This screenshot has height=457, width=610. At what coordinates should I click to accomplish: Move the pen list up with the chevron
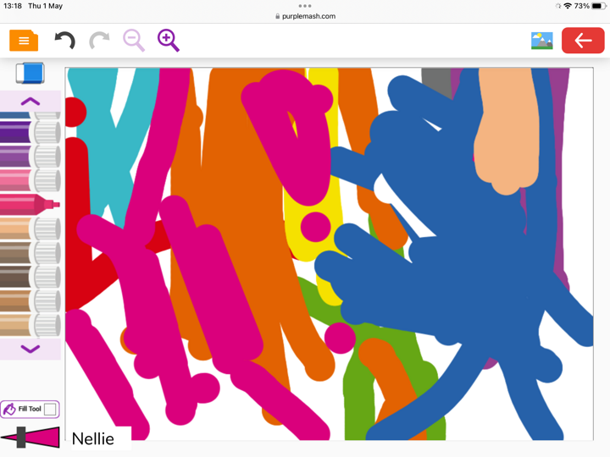coord(30,102)
